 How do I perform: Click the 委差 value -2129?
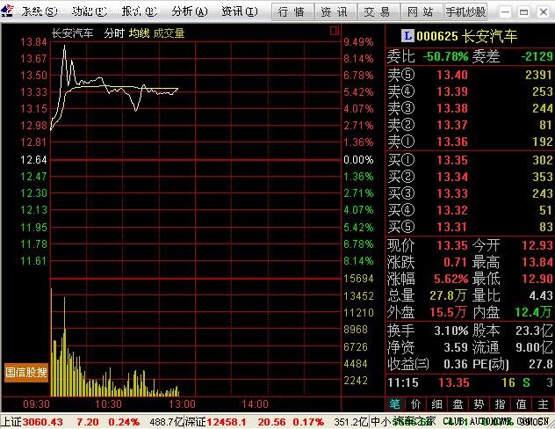coord(537,56)
